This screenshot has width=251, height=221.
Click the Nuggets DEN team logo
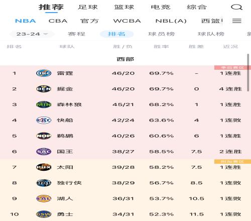[x=44, y=89]
